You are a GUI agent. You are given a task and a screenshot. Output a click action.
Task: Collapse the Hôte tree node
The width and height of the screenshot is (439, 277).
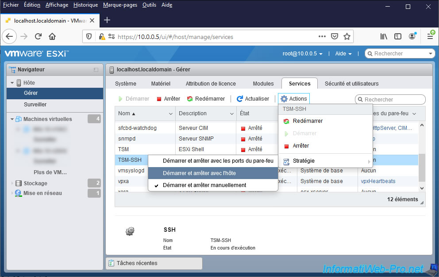tap(12, 83)
